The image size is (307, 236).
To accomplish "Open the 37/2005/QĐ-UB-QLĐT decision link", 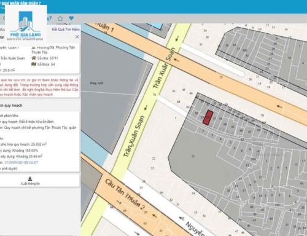I will click(x=21, y=163).
